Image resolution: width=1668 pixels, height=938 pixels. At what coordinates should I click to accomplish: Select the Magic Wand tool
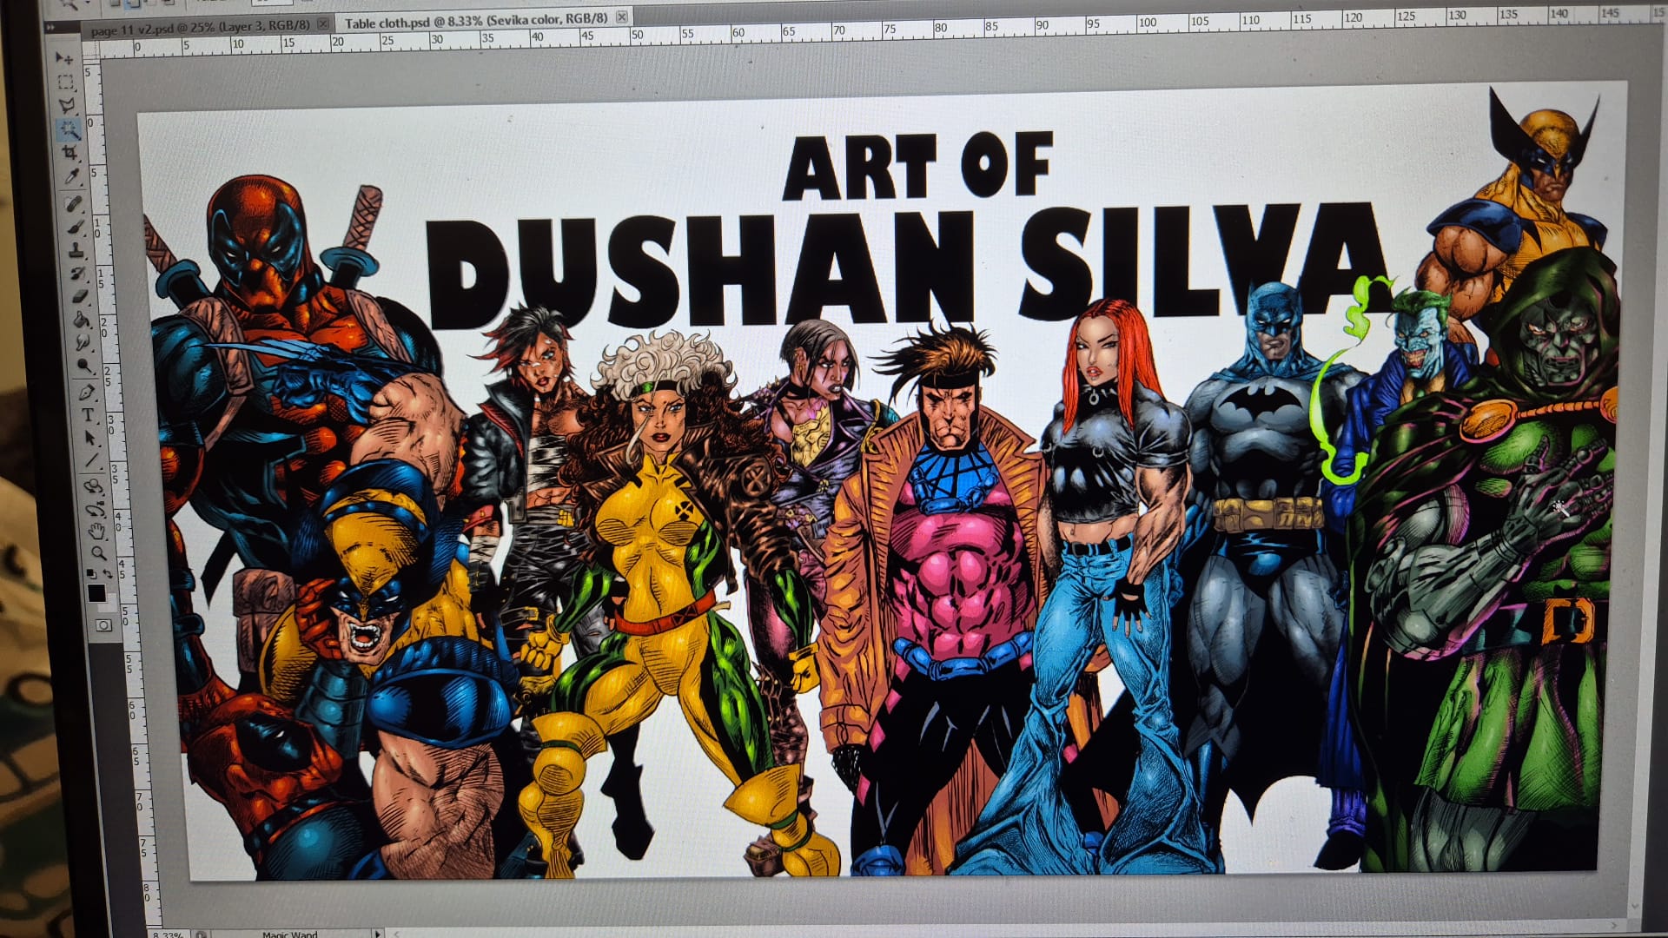69,129
